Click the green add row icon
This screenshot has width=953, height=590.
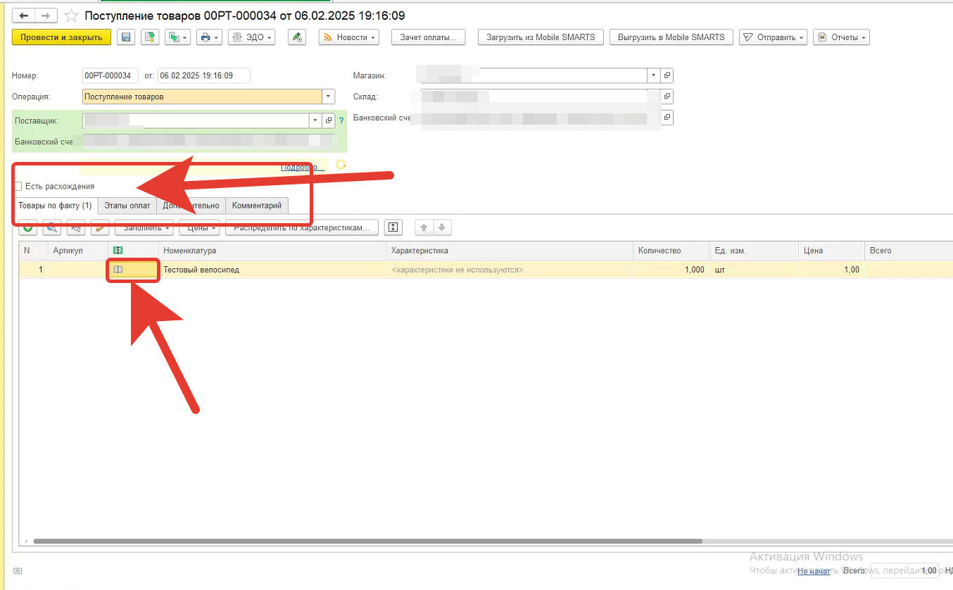pyautogui.click(x=28, y=227)
